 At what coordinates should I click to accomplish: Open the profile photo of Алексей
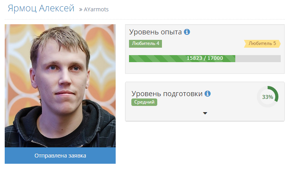[x=60, y=86]
